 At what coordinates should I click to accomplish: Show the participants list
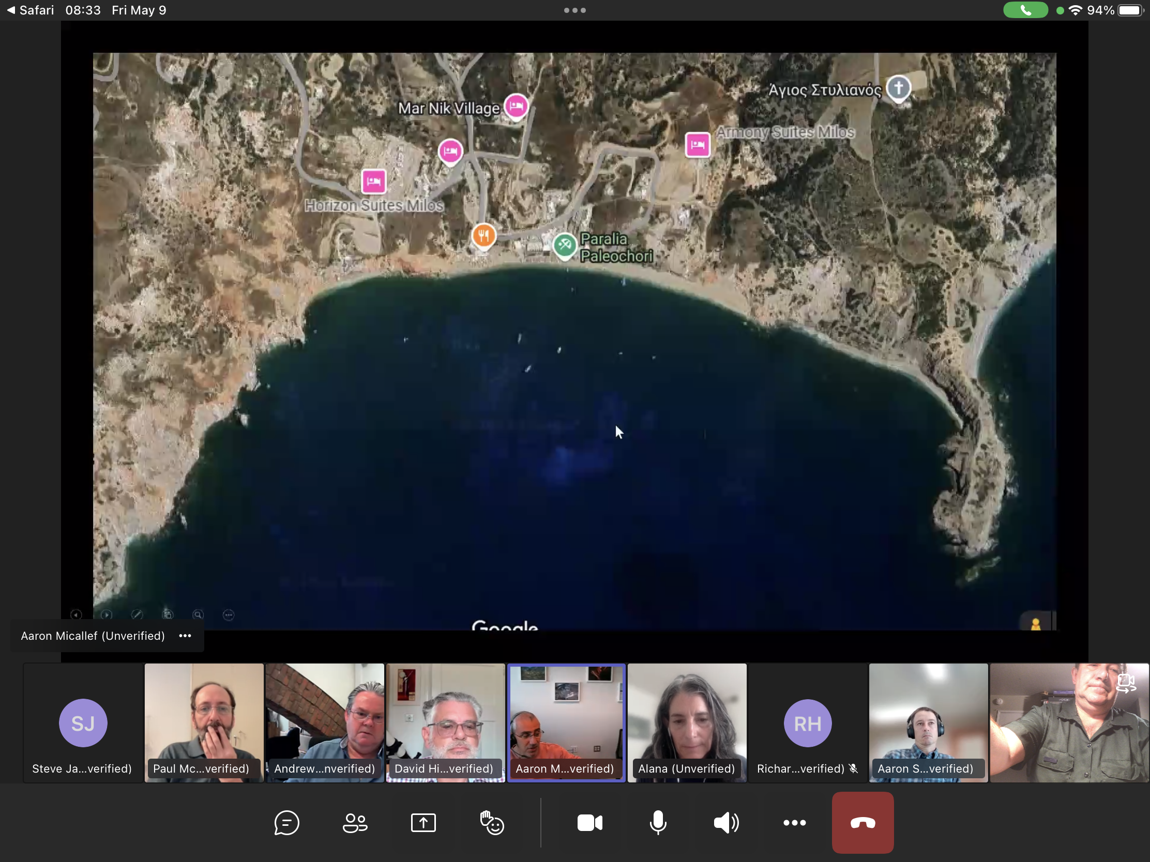[355, 823]
